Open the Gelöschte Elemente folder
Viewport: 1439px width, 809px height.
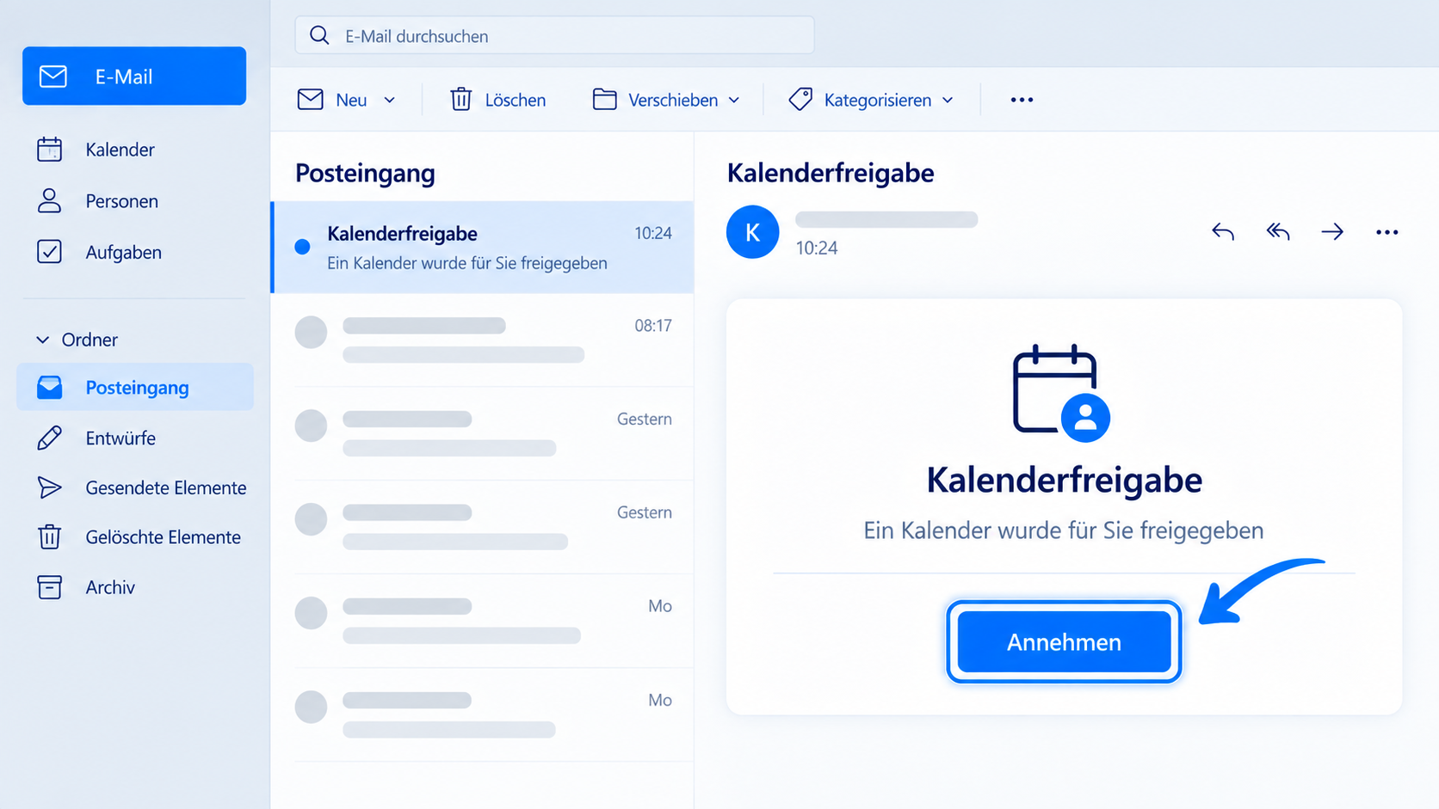(x=139, y=537)
